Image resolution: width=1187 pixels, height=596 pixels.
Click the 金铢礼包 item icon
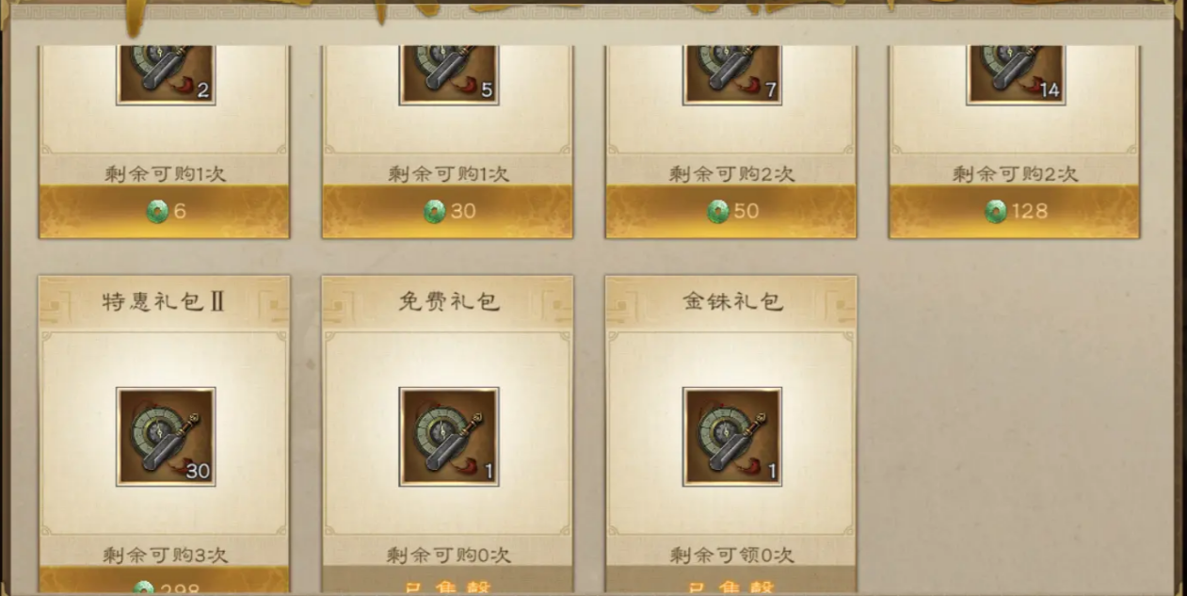pos(732,437)
